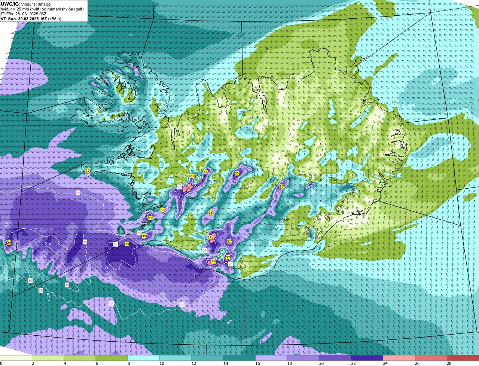Click the legend scale label 10
This screenshot has width=479, height=366.
point(162,363)
